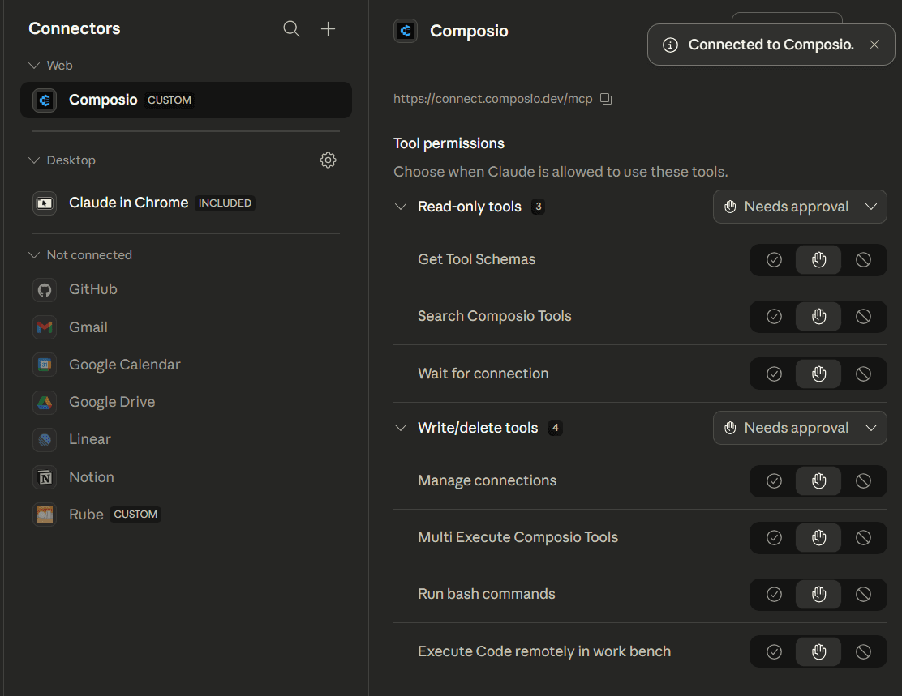
Task: Copy the Composio MCP URL
Action: point(606,99)
